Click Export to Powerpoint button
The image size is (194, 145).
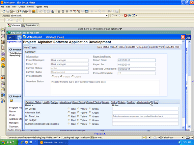[137, 47]
